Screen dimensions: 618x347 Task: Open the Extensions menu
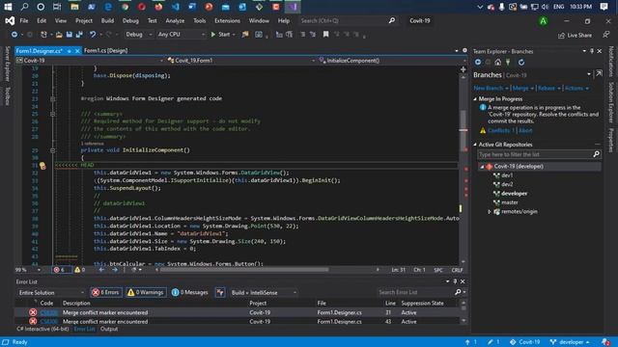(x=227, y=21)
